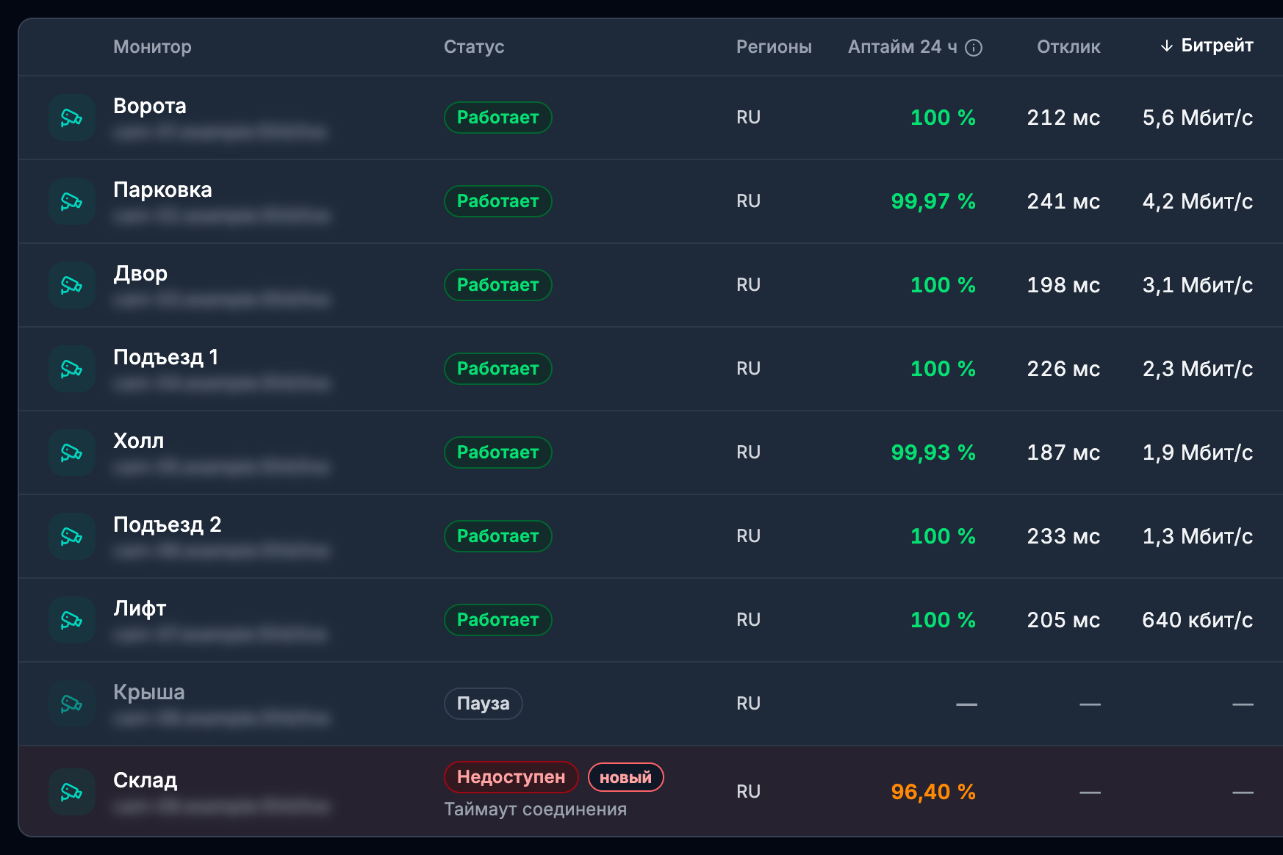Sort by the Монитор column header
This screenshot has height=855, width=1283.
152,47
